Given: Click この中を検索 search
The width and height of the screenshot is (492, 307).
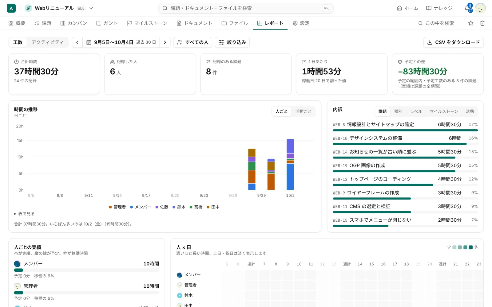Looking at the screenshot, I should click(436, 23).
